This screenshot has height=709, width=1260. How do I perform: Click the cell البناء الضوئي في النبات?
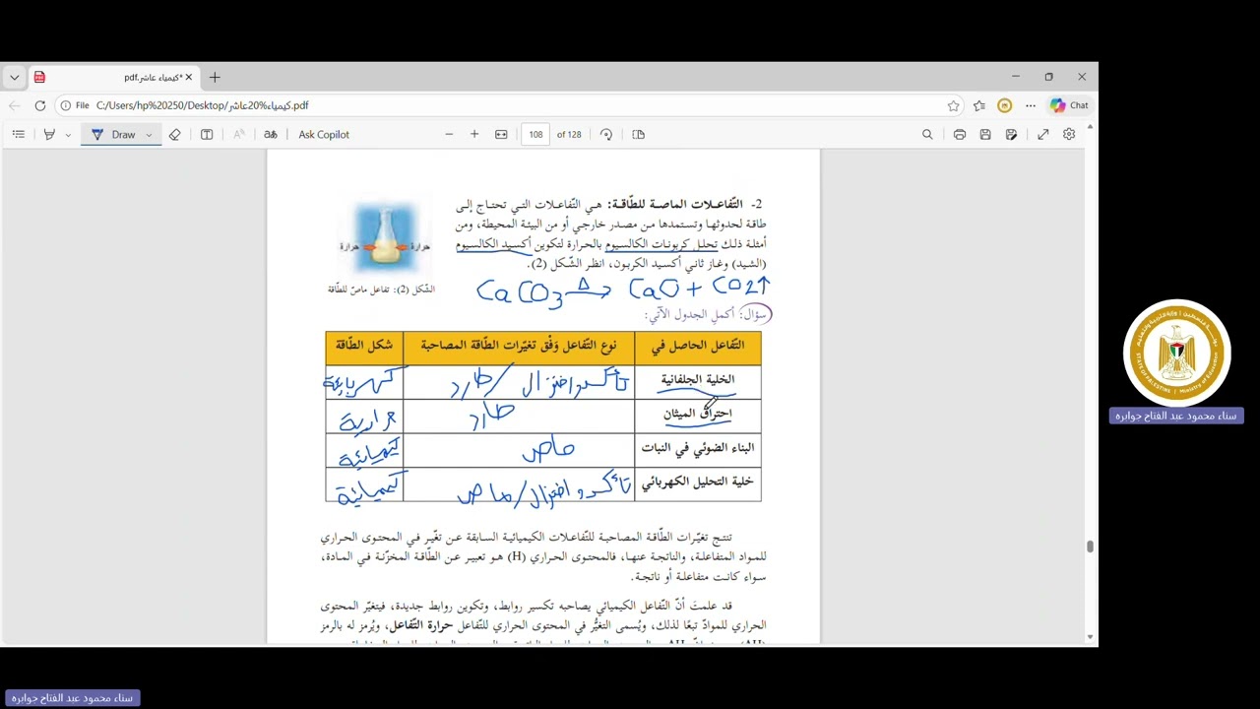pyautogui.click(x=698, y=448)
